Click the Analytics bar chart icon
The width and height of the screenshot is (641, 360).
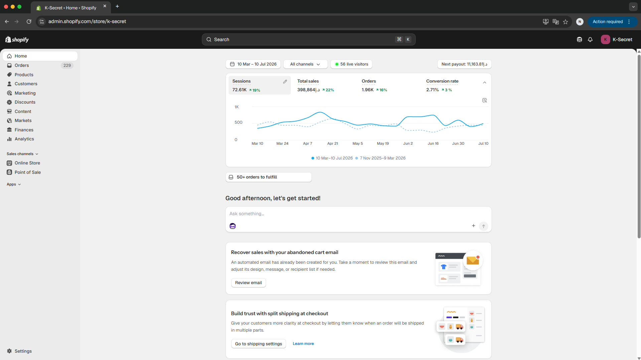9,139
